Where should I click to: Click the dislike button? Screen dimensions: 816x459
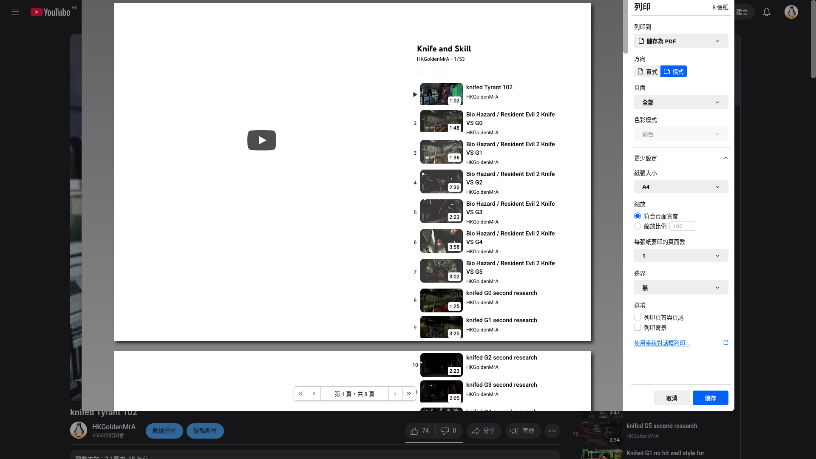(448, 431)
